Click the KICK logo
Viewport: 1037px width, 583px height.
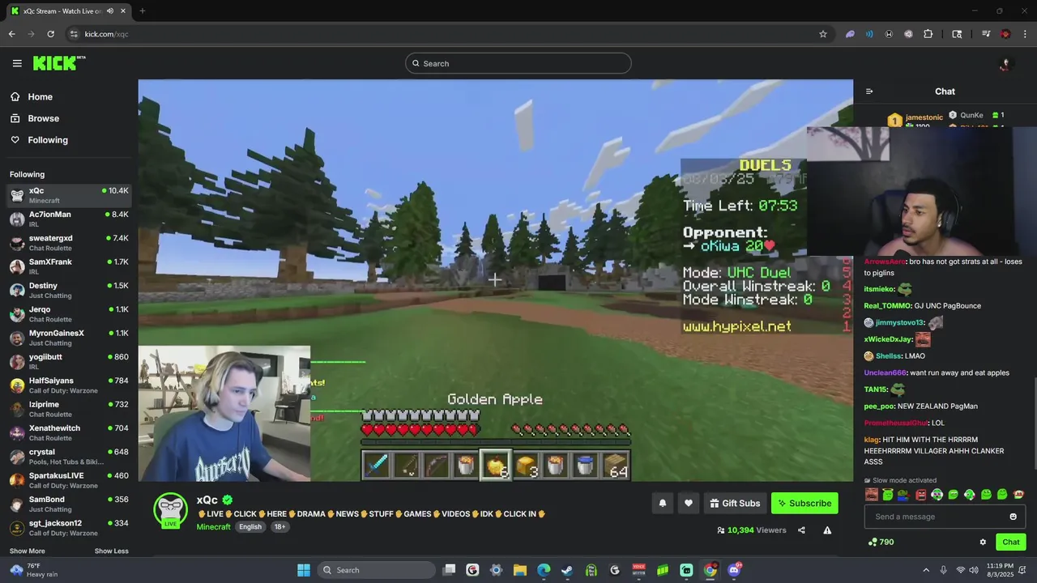[x=59, y=63]
